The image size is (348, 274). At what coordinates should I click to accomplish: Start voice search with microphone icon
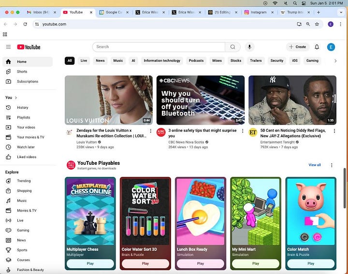coord(249,47)
